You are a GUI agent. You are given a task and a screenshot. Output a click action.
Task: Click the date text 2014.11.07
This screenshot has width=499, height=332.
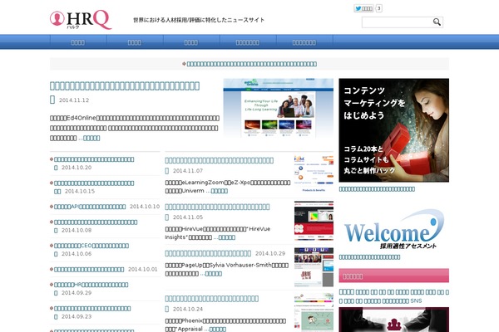click(x=188, y=171)
